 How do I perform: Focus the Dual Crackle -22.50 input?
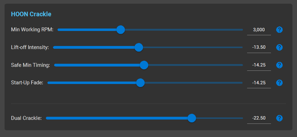(x=259, y=118)
